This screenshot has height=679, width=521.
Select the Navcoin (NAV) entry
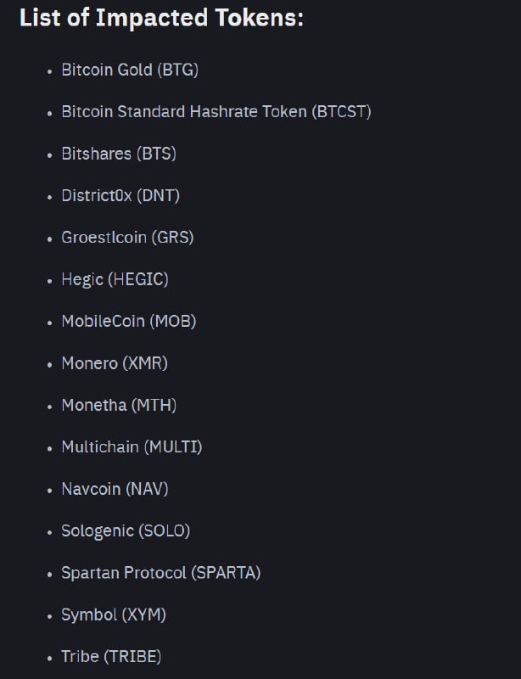click(x=118, y=489)
